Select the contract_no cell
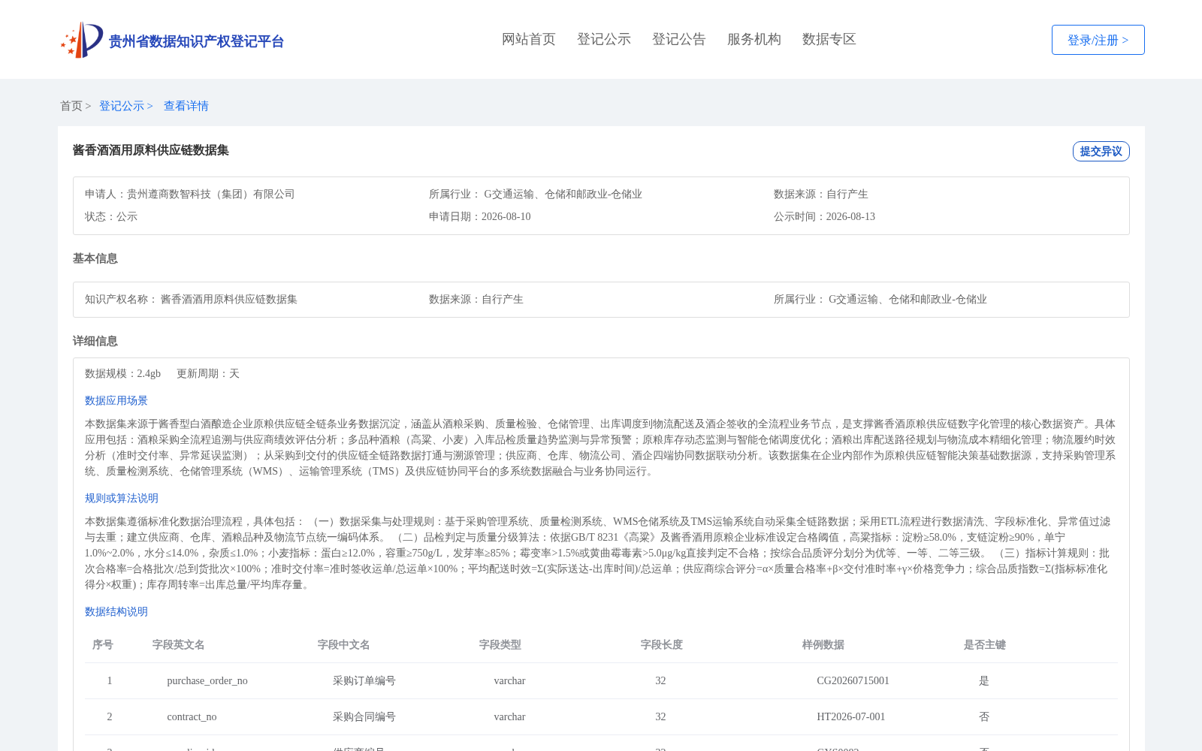Screen dimensions: 1202x751 tap(192, 716)
